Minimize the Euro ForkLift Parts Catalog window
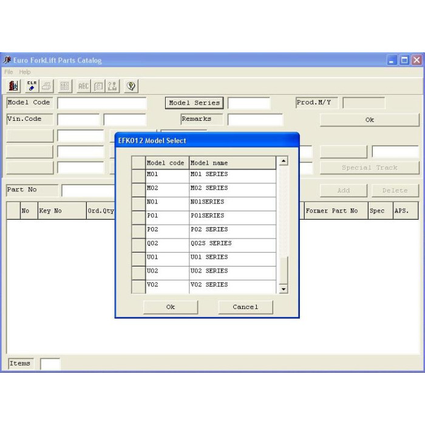Image resolution: width=425 pixels, height=425 pixels. pyautogui.click(x=392, y=60)
